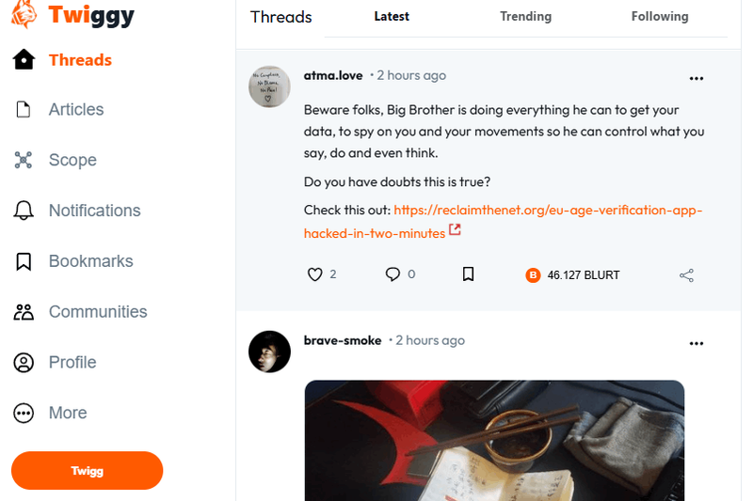Open comments on atma.love's thread
The width and height of the screenshot is (753, 501).
(393, 274)
